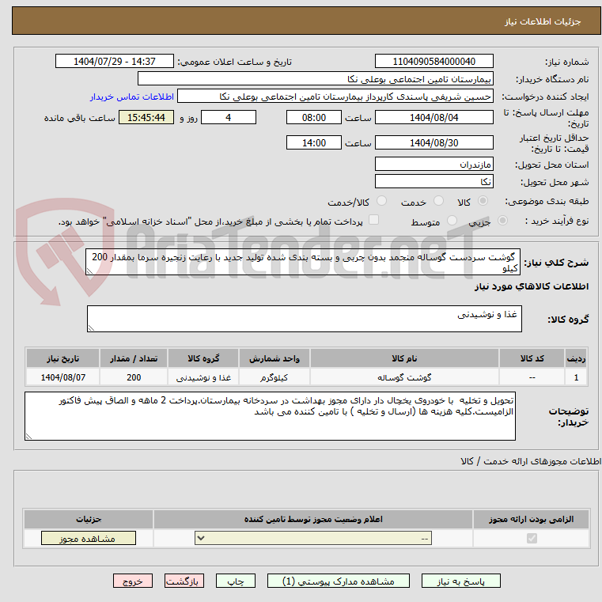Open اطلاعات تماس خریدار link
This screenshot has width=602, height=602.
click(x=132, y=97)
